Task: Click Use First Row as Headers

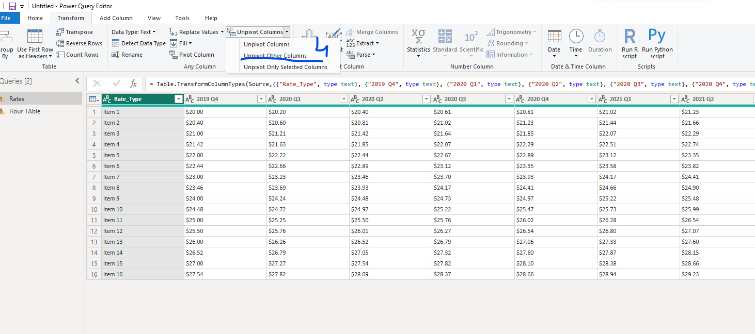Action: coord(35,44)
